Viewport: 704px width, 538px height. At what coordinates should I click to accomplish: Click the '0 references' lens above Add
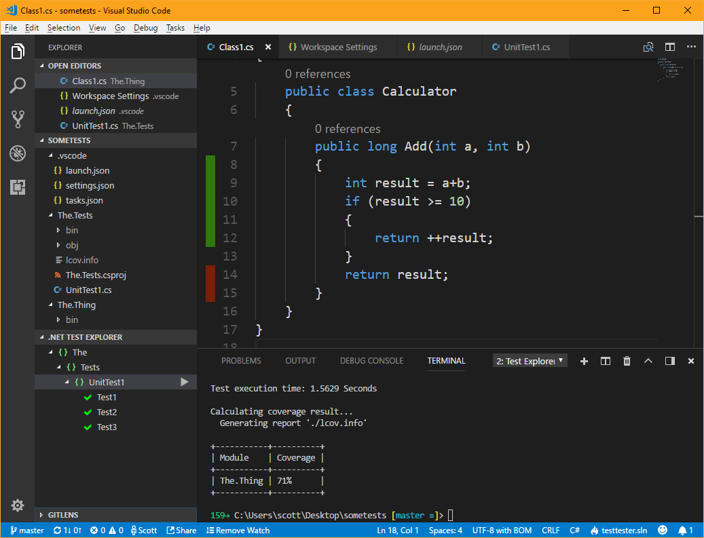pos(348,129)
